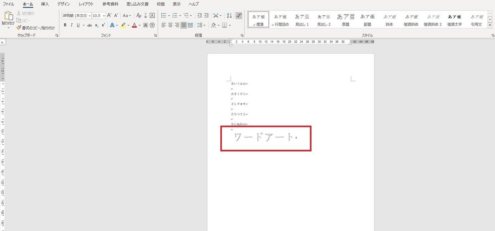Viewport: 495px width, 231px height.
Task: Clear all formatting with the eraser A icon
Action: pyautogui.click(x=139, y=15)
